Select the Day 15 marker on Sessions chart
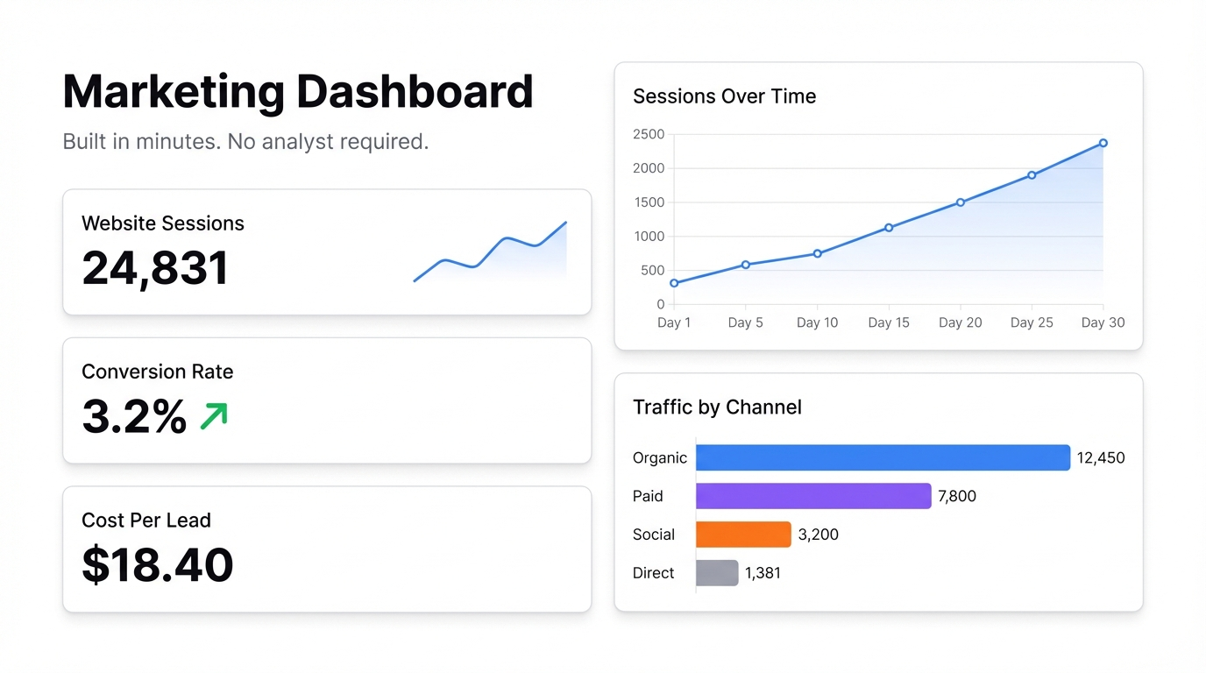This screenshot has height=673, width=1206. [x=889, y=227]
